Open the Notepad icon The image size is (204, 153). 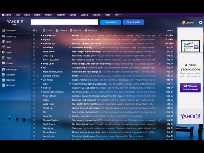coord(3,85)
